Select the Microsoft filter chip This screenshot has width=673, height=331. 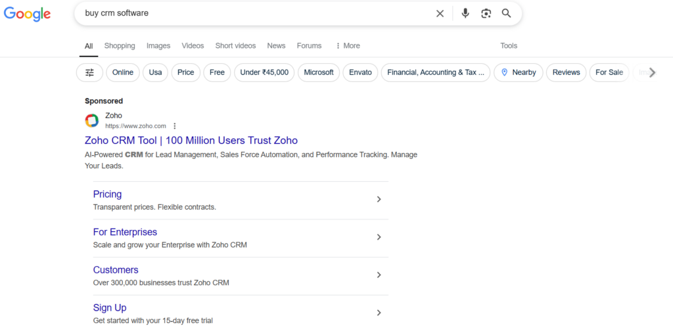[x=319, y=72]
